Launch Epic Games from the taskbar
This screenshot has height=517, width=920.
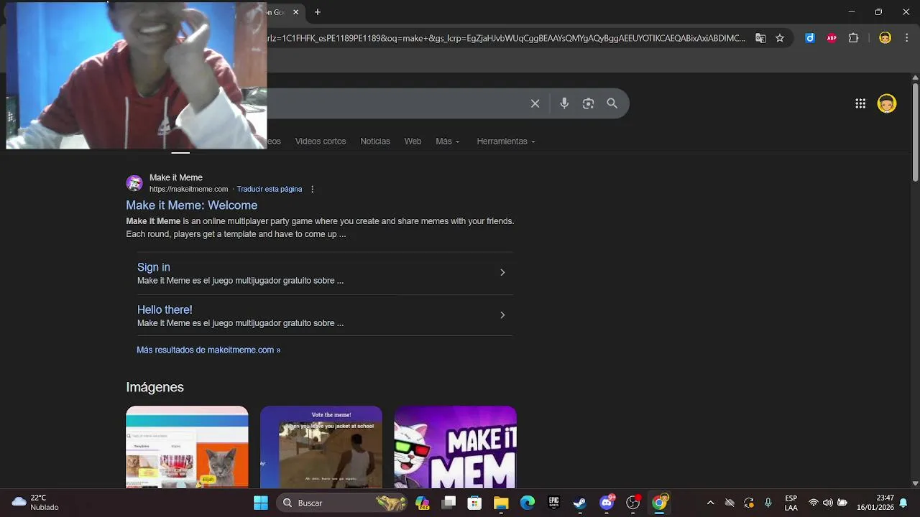coord(553,503)
